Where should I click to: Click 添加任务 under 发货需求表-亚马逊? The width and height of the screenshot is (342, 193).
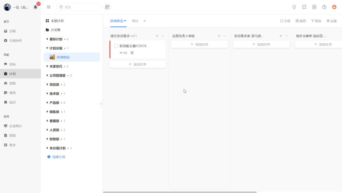pos(261,44)
